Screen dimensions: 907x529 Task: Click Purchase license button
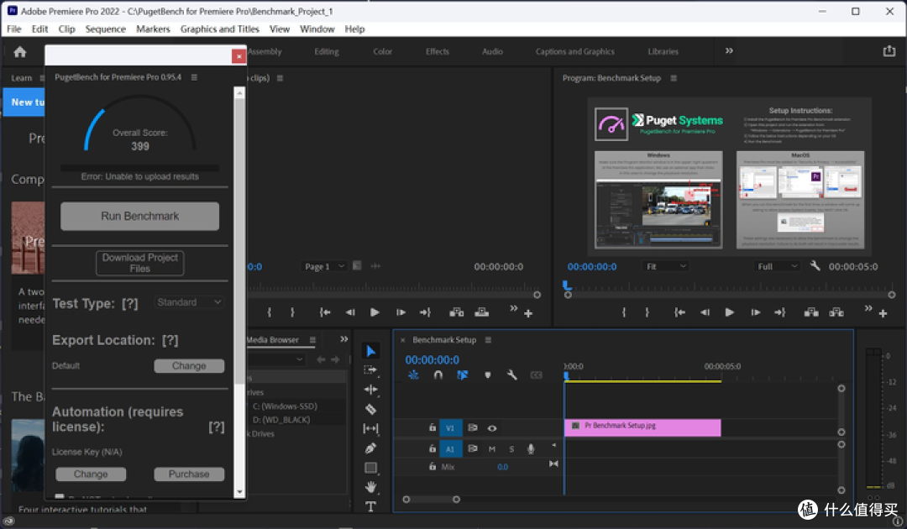tap(189, 474)
